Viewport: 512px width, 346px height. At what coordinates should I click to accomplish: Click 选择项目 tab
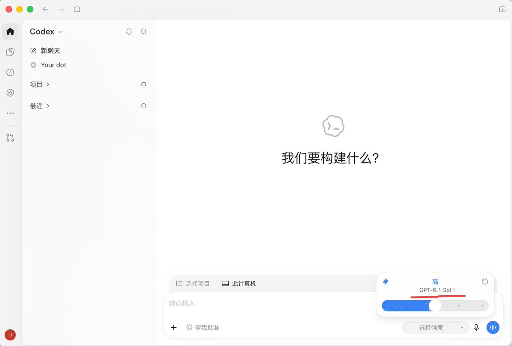pyautogui.click(x=193, y=283)
